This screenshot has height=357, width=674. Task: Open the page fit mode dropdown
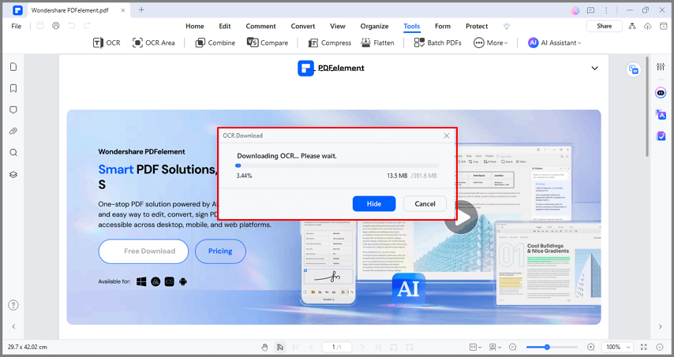click(x=475, y=347)
